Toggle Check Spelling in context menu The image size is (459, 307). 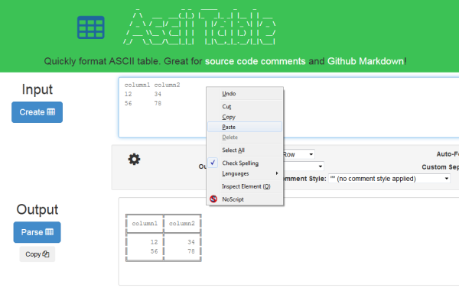point(239,163)
